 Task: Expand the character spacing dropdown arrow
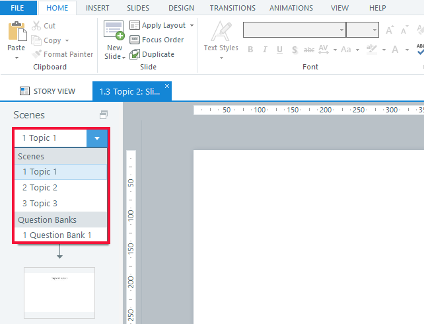(x=335, y=50)
